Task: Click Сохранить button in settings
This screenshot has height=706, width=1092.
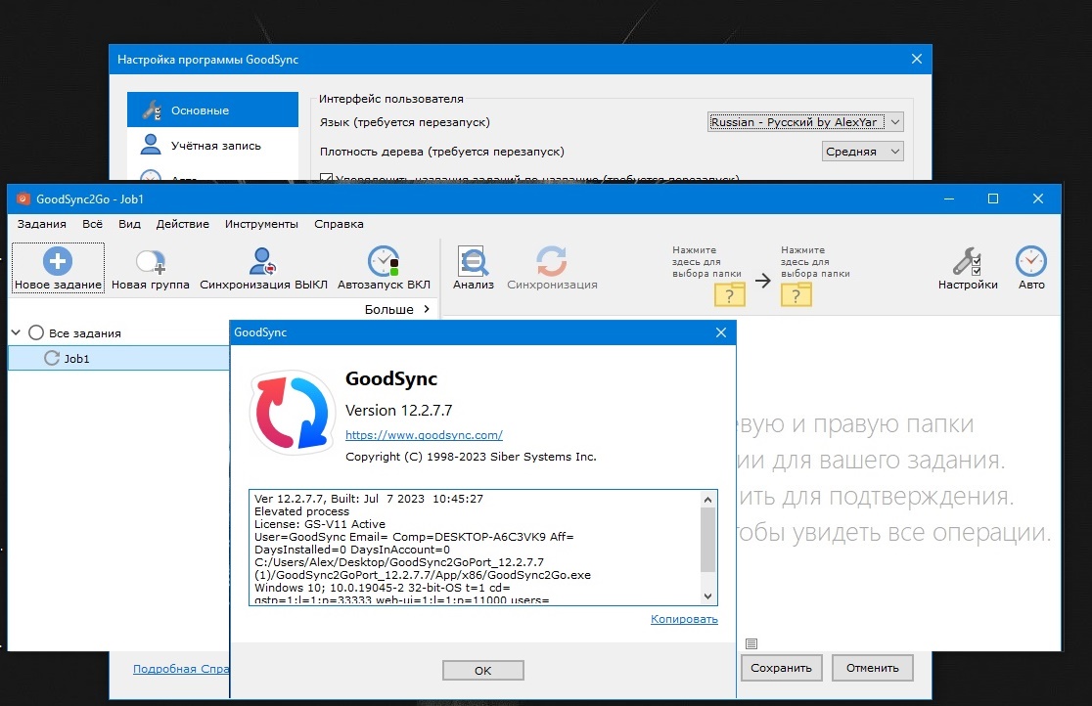Action: [781, 668]
